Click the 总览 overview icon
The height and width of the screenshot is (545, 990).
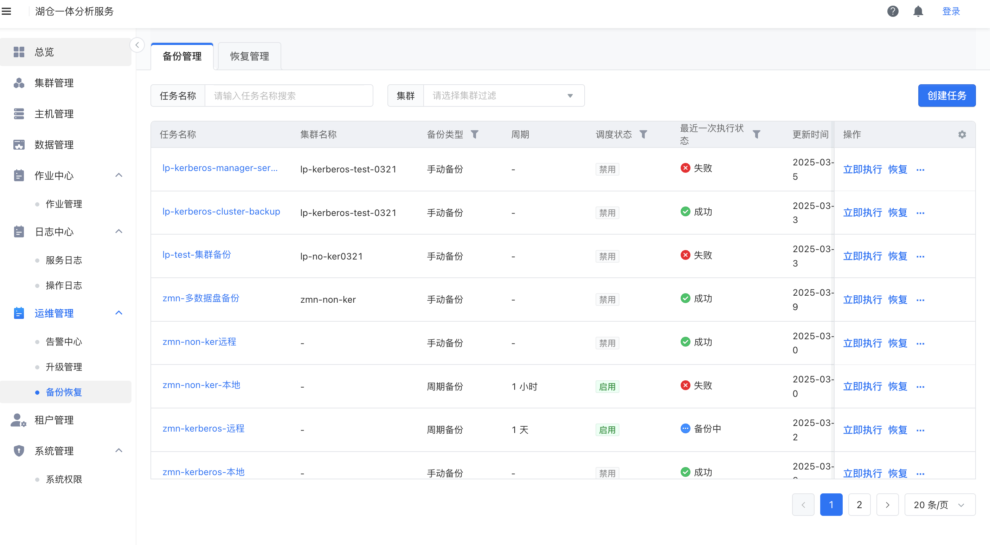tap(19, 52)
